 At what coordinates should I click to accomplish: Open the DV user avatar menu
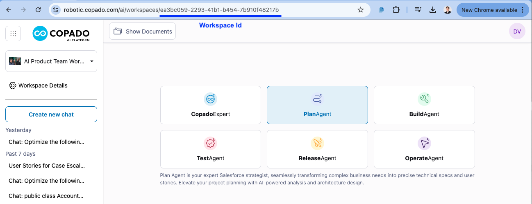pos(517,31)
